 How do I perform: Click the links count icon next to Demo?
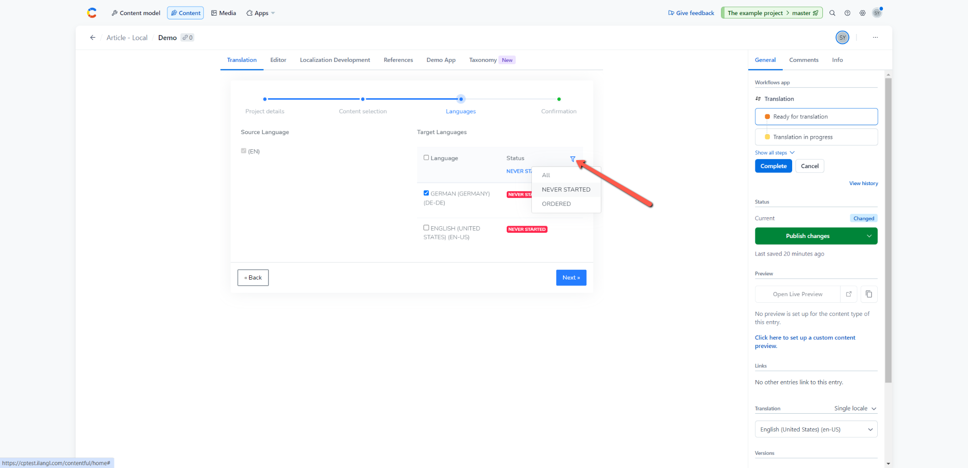tap(188, 38)
